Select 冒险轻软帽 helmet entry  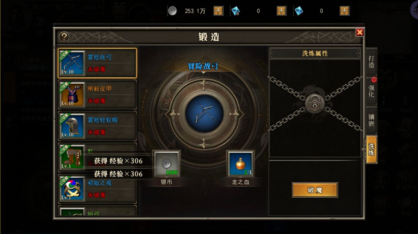[97, 126]
